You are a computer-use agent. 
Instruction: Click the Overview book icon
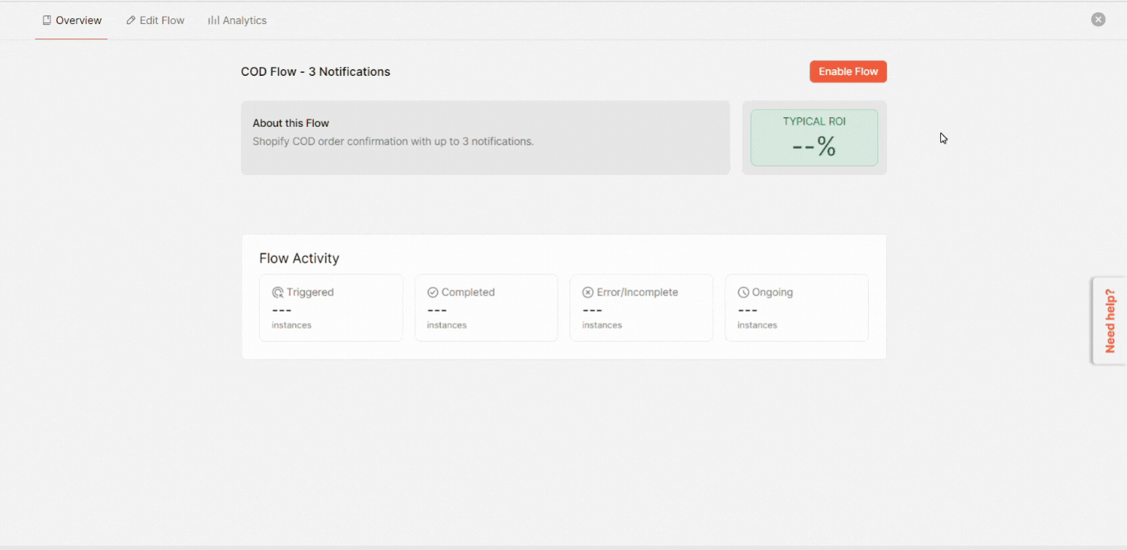pyautogui.click(x=47, y=20)
